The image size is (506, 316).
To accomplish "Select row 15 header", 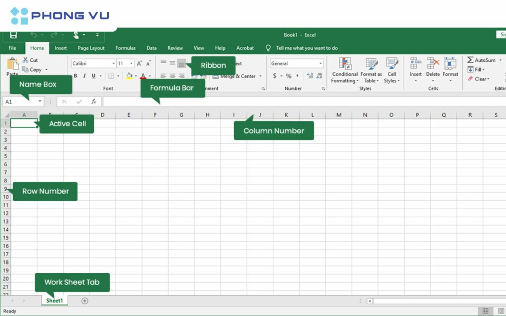I will pos(6,238).
